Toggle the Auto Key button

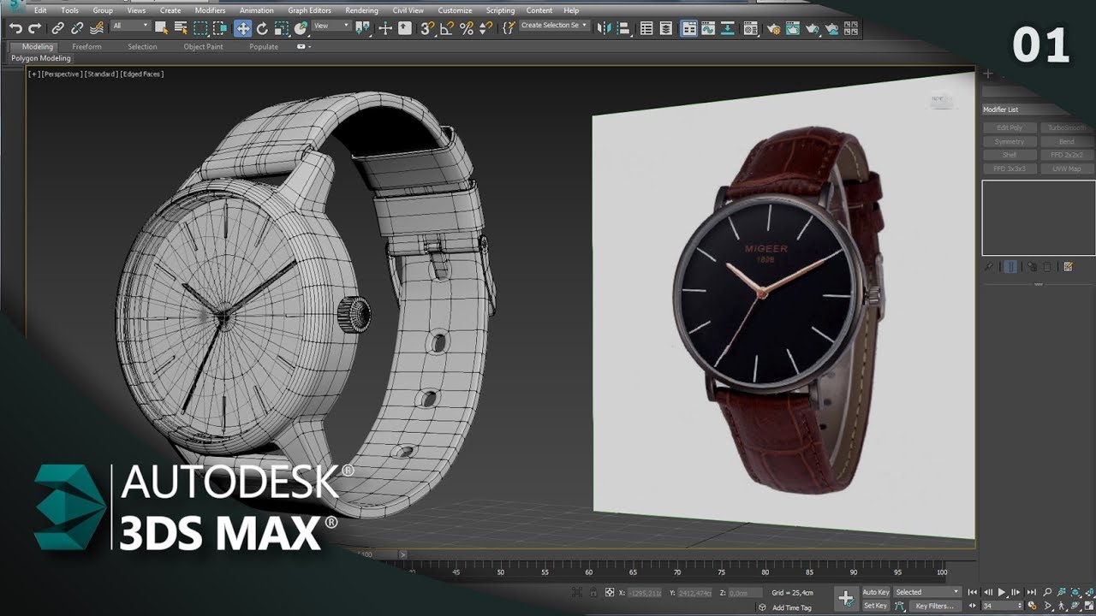(876, 592)
